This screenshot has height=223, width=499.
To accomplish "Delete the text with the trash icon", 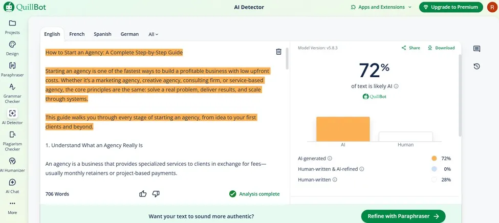I will (278, 52).
